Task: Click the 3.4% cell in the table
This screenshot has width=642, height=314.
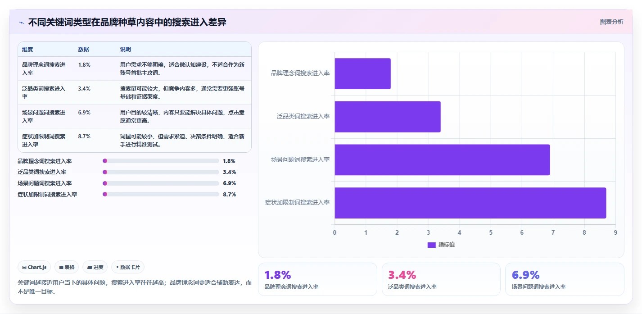Action: (x=84, y=89)
